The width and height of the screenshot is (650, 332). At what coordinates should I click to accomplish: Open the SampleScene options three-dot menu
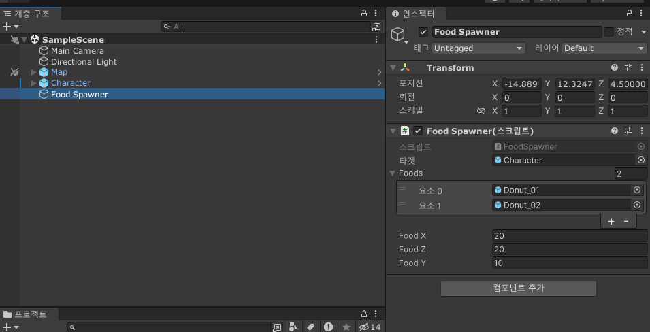(x=376, y=39)
